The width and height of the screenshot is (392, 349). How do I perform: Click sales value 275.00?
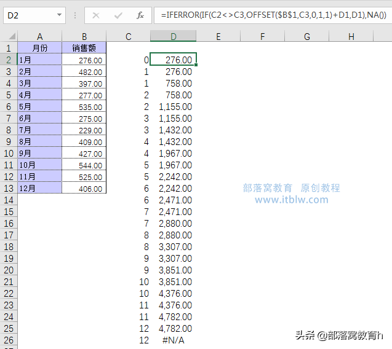84,119
